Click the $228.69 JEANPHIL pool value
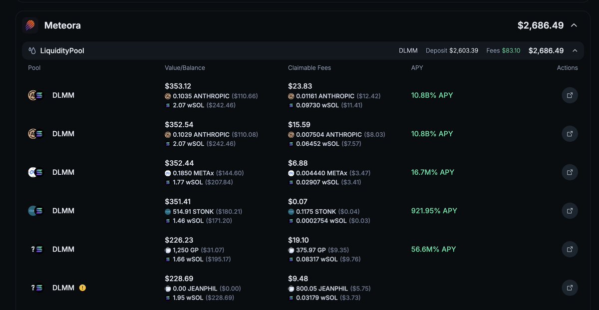The width and height of the screenshot is (599, 310). coord(179,279)
